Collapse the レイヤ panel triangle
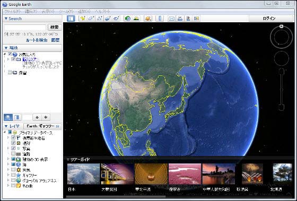The width and height of the screenshot is (297, 201). coord(6,126)
